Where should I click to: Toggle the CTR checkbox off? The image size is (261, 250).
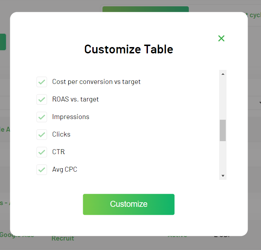point(42,152)
